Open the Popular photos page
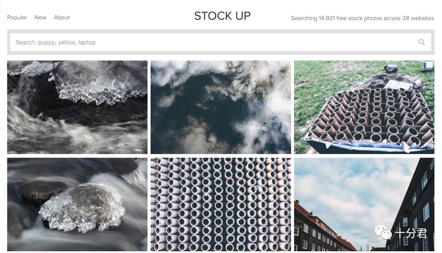Viewport: 442px width, 253px height. click(17, 17)
